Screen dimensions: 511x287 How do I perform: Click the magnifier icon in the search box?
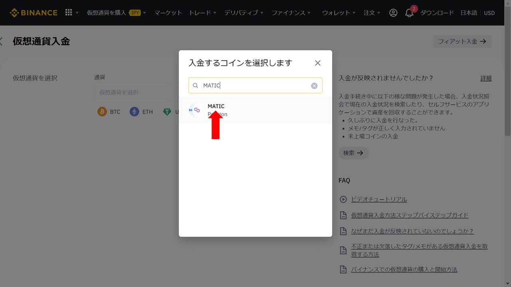pos(196,86)
